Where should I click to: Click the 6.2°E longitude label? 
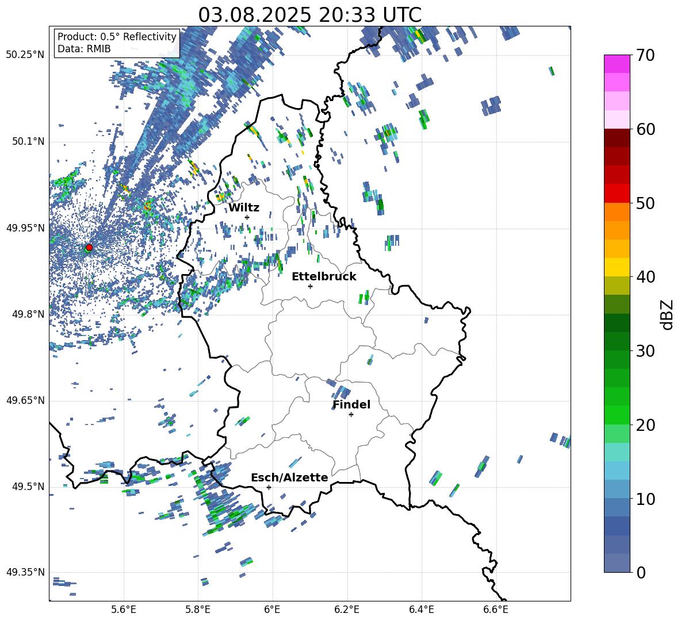click(347, 610)
